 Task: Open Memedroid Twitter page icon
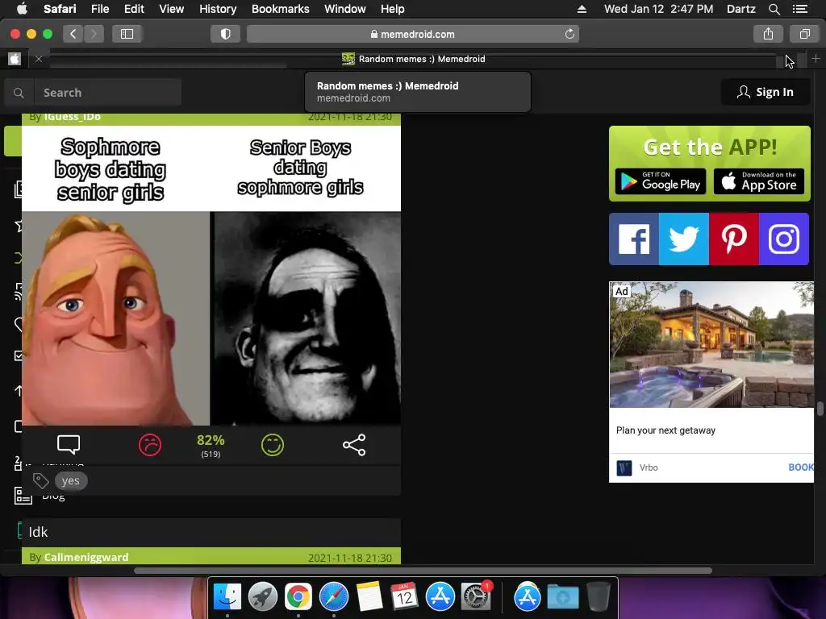683,239
